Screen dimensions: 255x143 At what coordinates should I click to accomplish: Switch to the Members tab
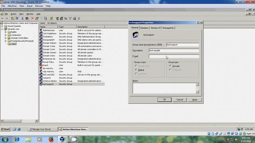[x=144, y=28]
